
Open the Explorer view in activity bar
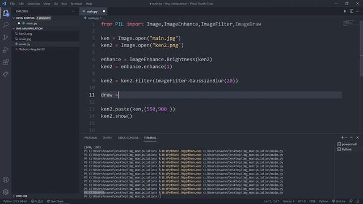[x=6, y=13]
